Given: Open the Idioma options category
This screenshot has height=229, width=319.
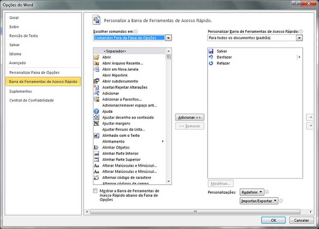Looking at the screenshot, I should 15,54.
